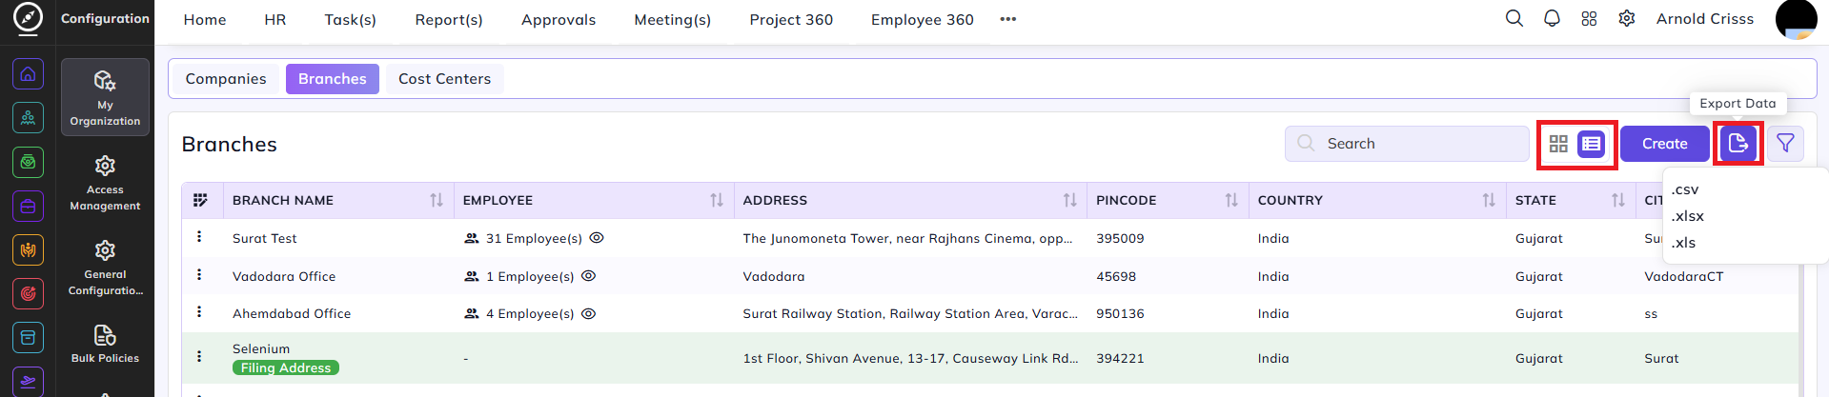Switch to grid card view
The width and height of the screenshot is (1829, 397).
click(x=1558, y=144)
